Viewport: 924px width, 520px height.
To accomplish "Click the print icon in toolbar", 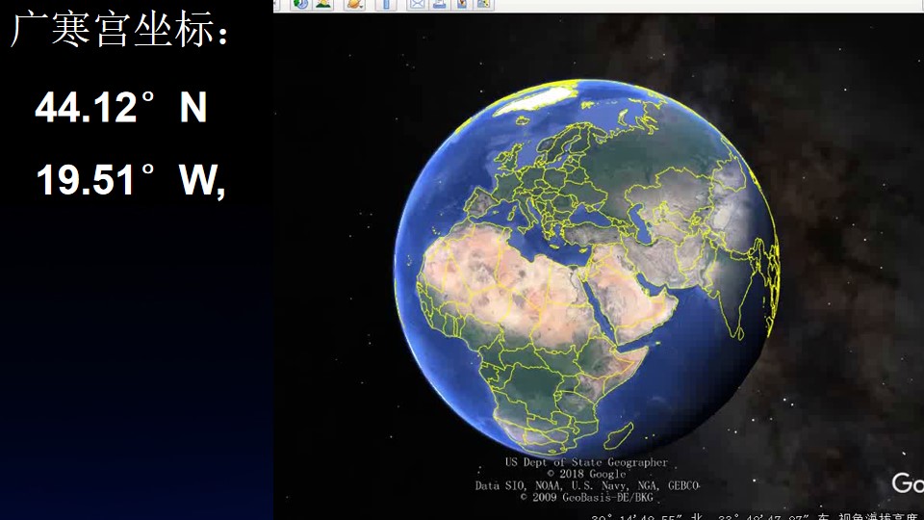I will [439, 4].
